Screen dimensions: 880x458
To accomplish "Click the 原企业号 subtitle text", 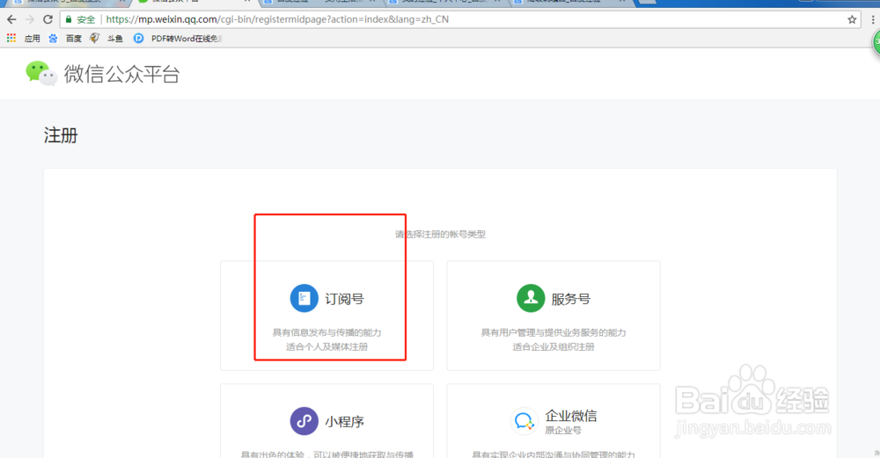I will [x=563, y=431].
